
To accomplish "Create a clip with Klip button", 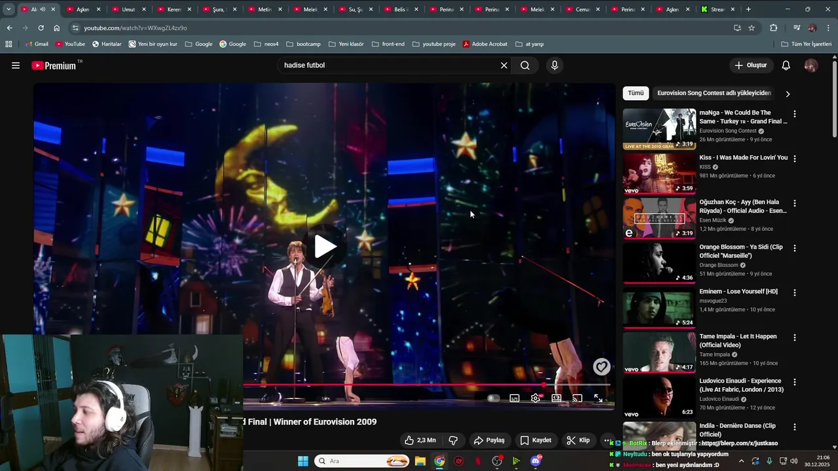I will tap(578, 440).
